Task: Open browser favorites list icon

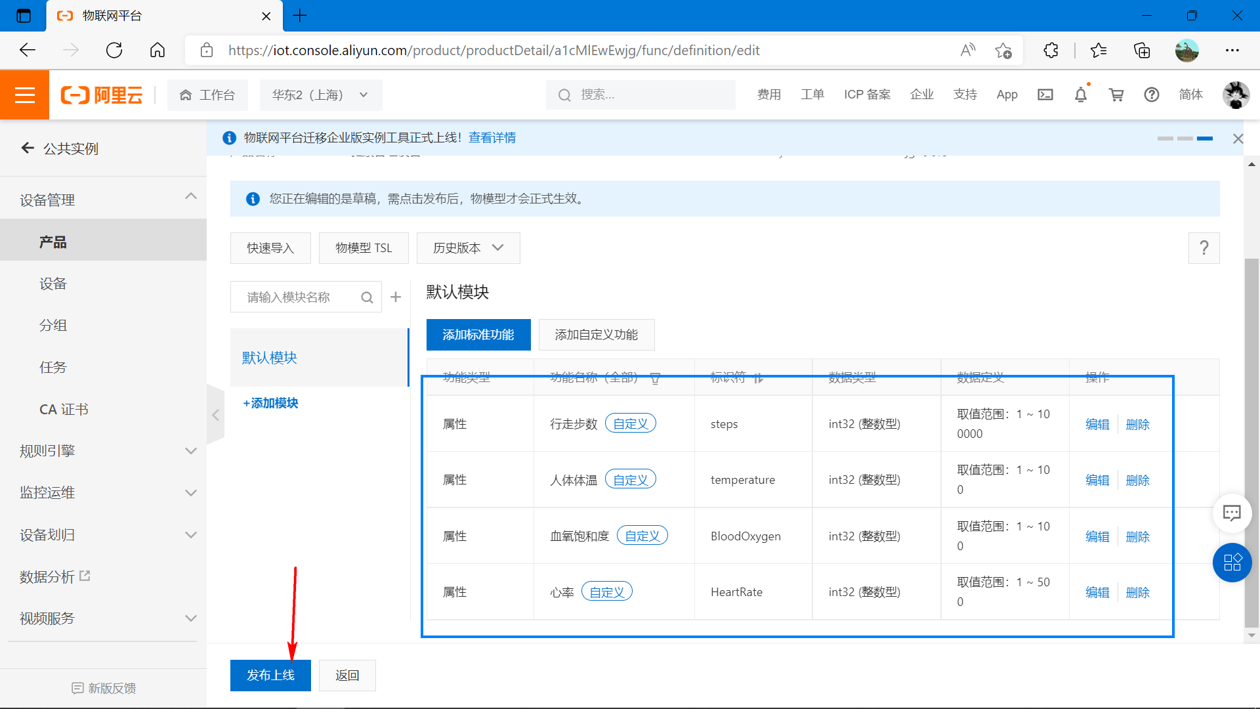Action: (x=1099, y=51)
